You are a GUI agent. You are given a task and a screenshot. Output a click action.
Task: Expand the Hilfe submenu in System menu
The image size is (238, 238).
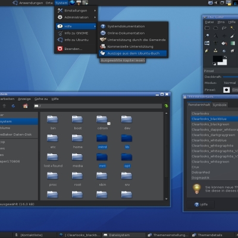pos(76,26)
